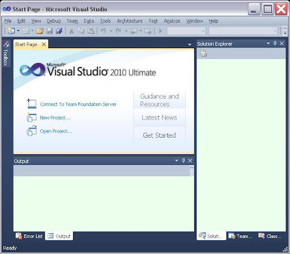Close the Solution Explorer panel
The image size is (290, 254).
point(282,44)
